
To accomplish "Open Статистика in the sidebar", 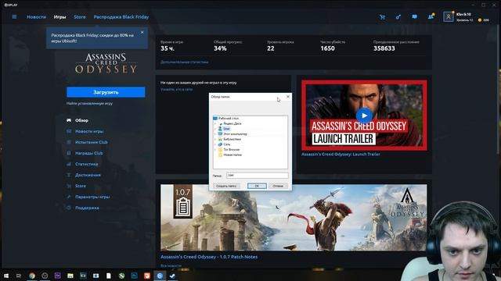I will click(x=87, y=164).
